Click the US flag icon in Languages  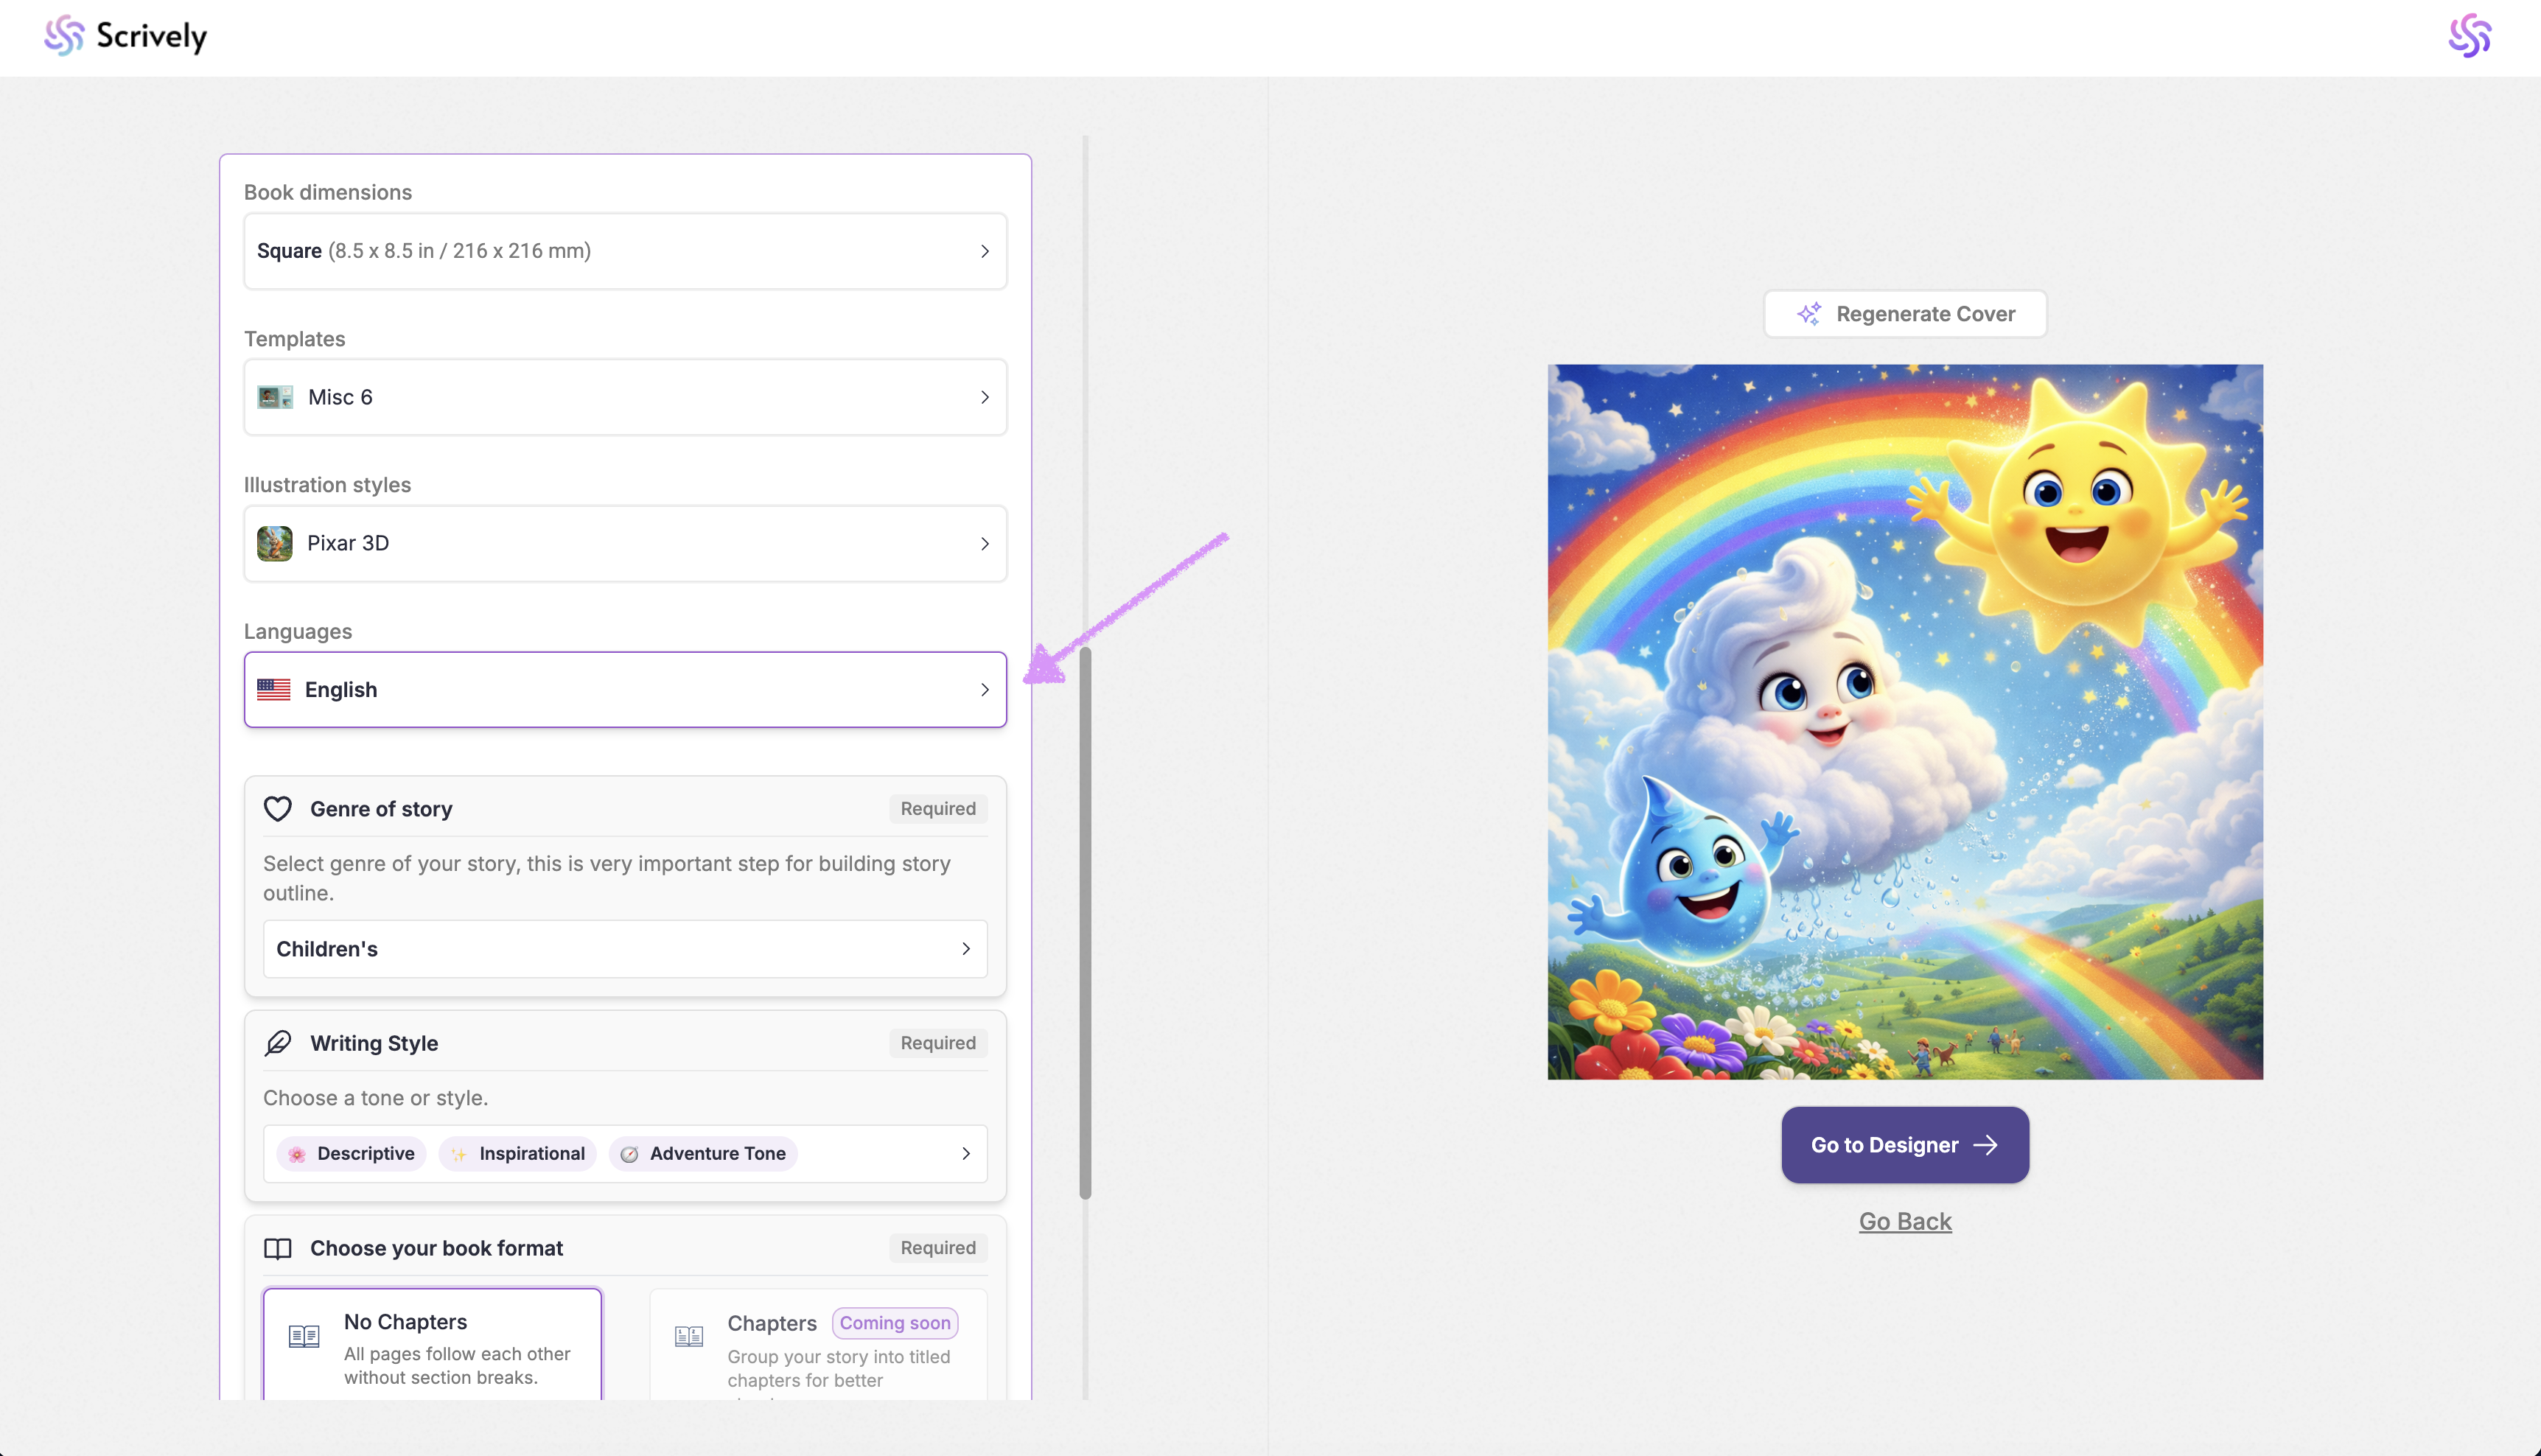273,689
